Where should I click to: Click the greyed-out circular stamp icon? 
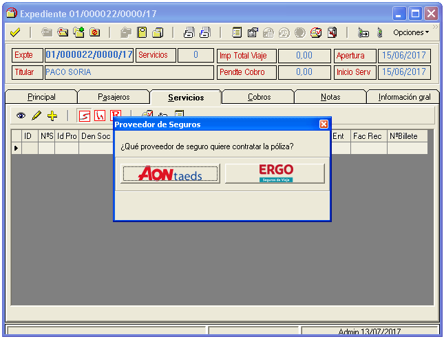(300, 33)
